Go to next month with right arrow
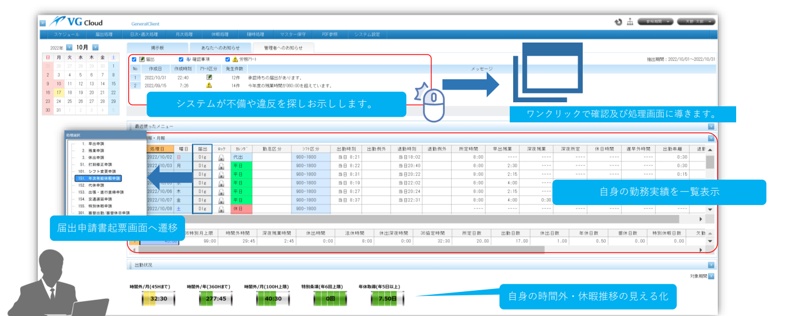This screenshot has height=316, width=785. [95, 48]
